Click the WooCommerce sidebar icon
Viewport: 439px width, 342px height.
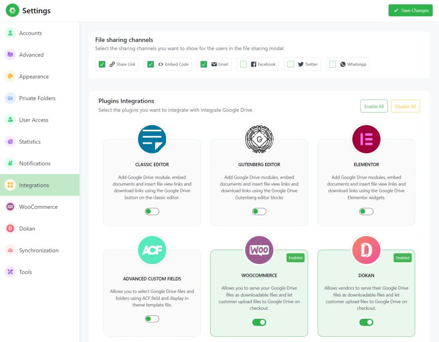pos(10,207)
